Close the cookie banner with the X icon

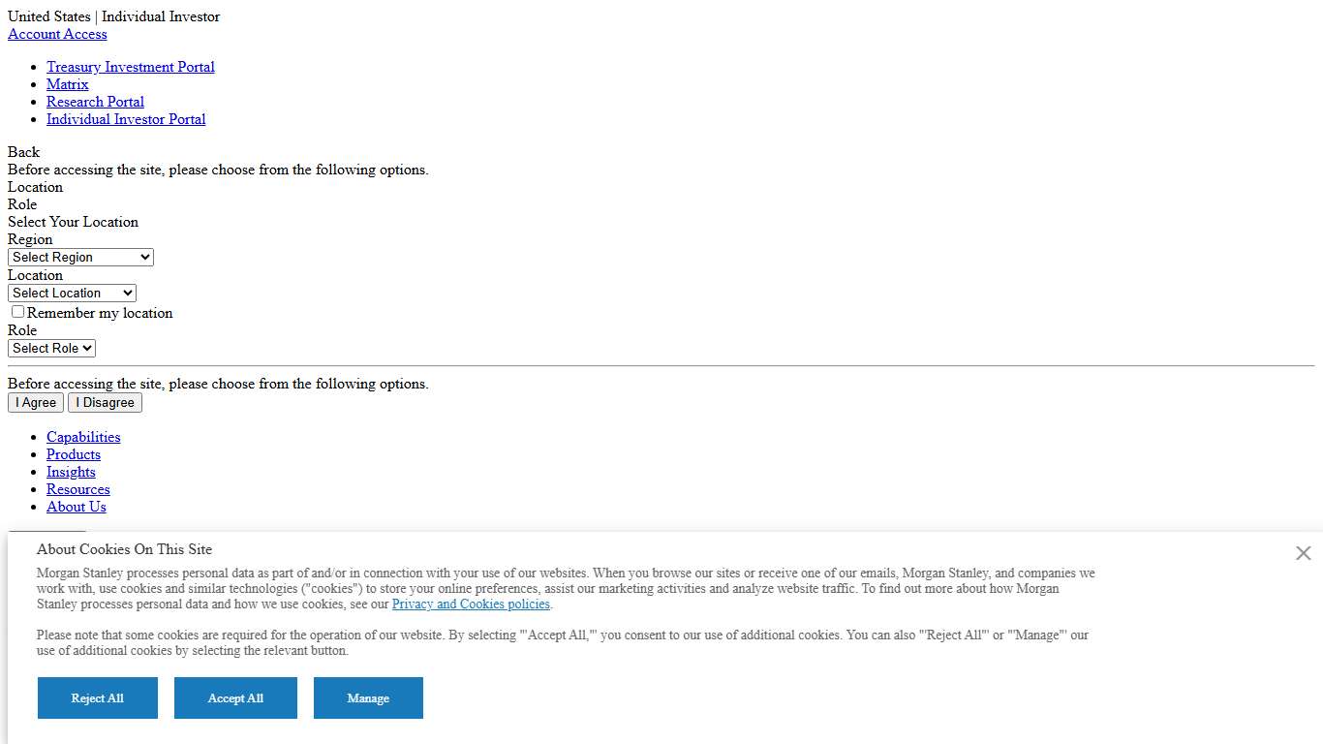(x=1303, y=553)
